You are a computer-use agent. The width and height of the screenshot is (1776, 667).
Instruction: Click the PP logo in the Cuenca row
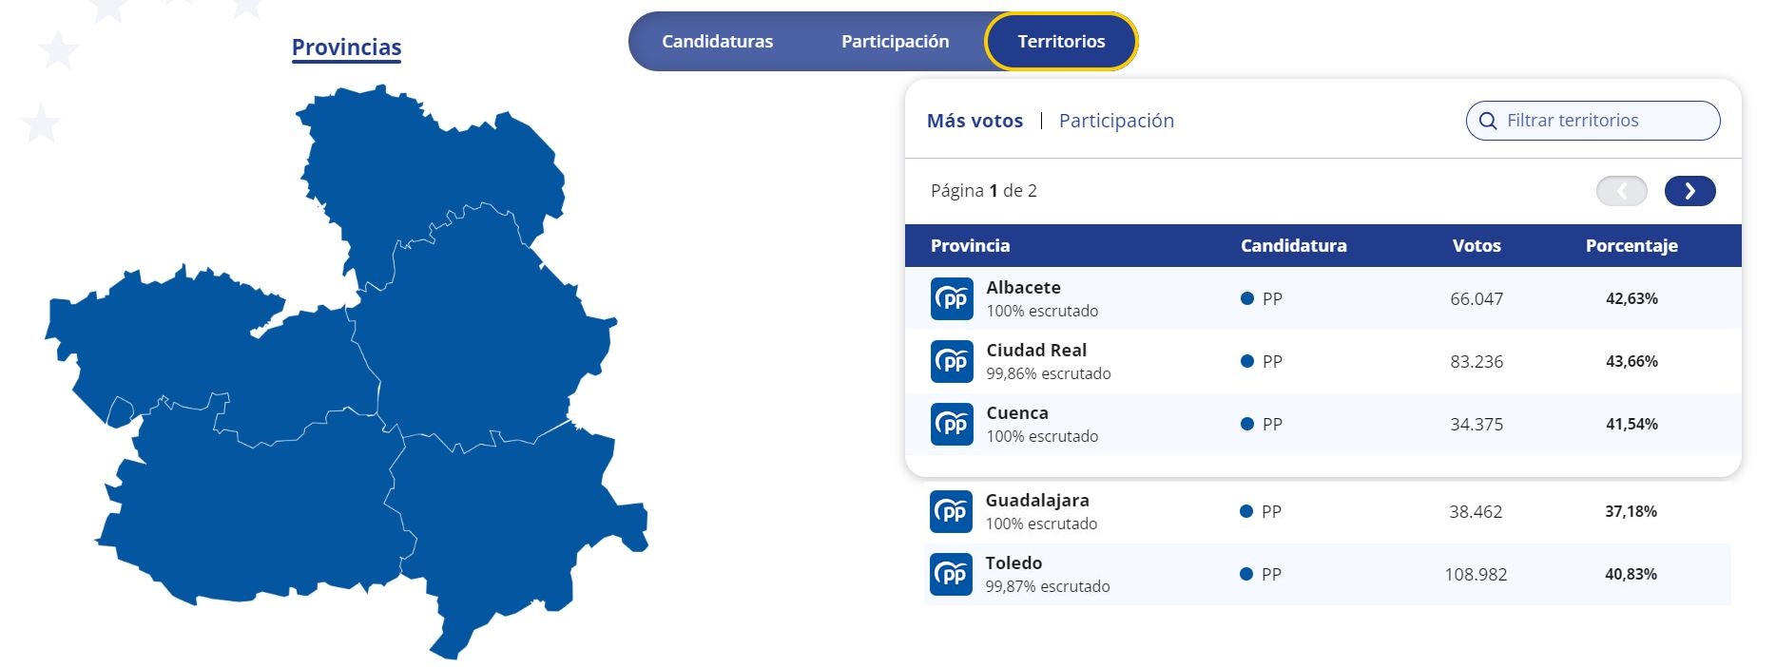(x=952, y=425)
